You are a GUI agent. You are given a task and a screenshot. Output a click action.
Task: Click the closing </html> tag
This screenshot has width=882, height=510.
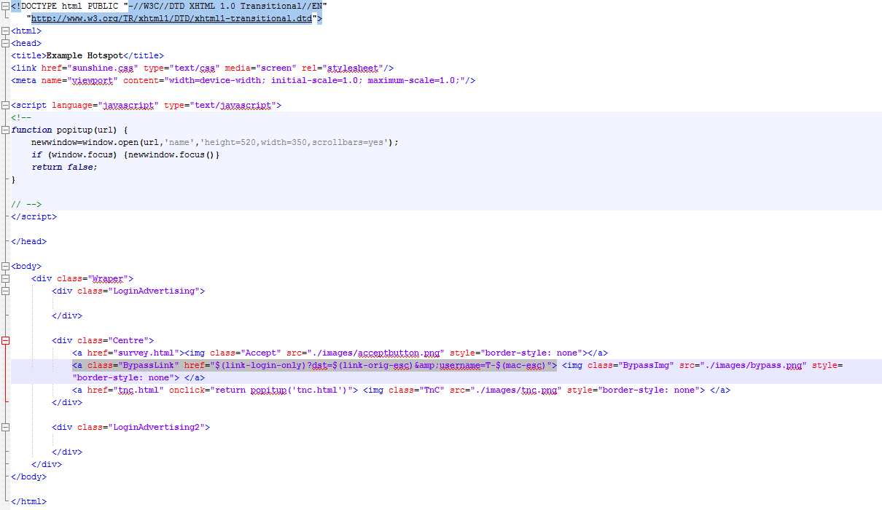[28, 501]
